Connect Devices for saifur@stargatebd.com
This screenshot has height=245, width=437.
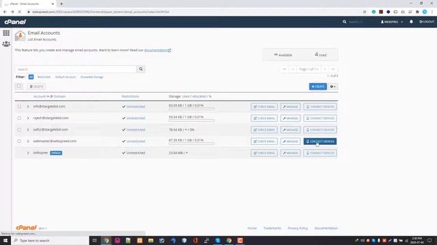(320, 130)
